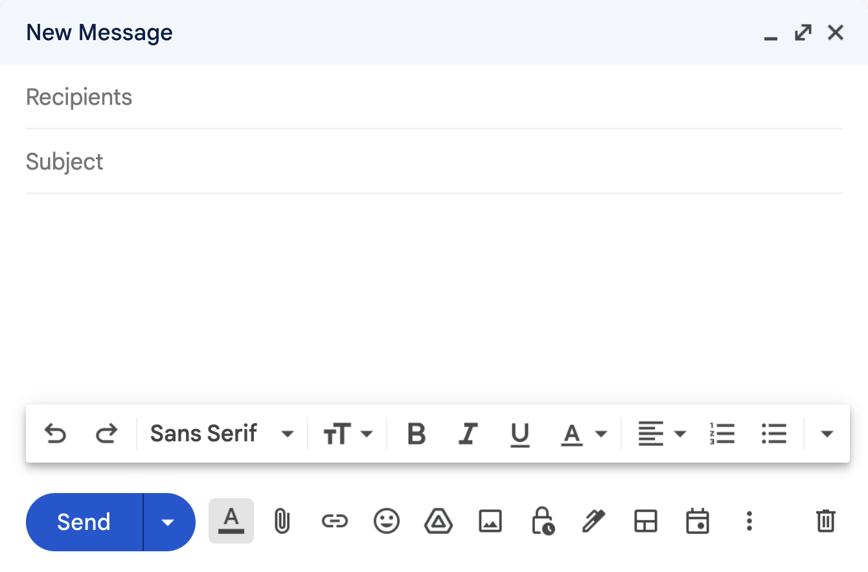Open the layouts tool
This screenshot has height=572, width=868.
(646, 522)
